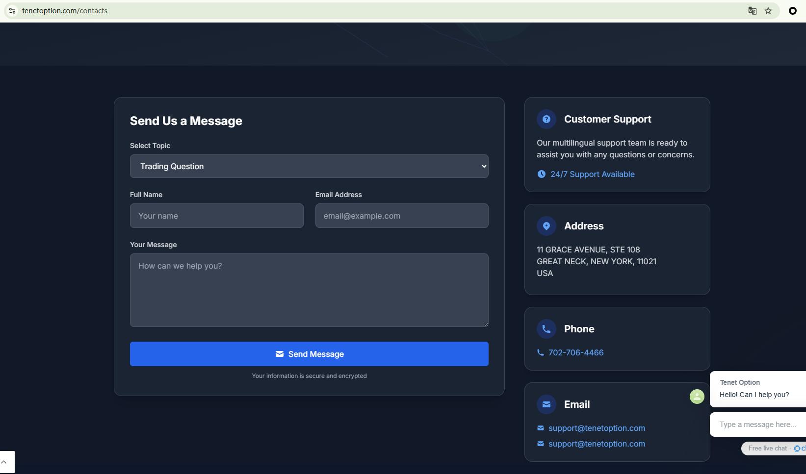The height and width of the screenshot is (474, 806).
Task: Type in the live chat message box
Action: pyautogui.click(x=758, y=424)
